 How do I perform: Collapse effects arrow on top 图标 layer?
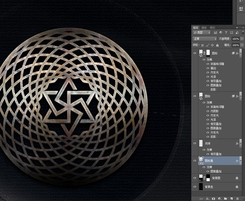pos(241,53)
